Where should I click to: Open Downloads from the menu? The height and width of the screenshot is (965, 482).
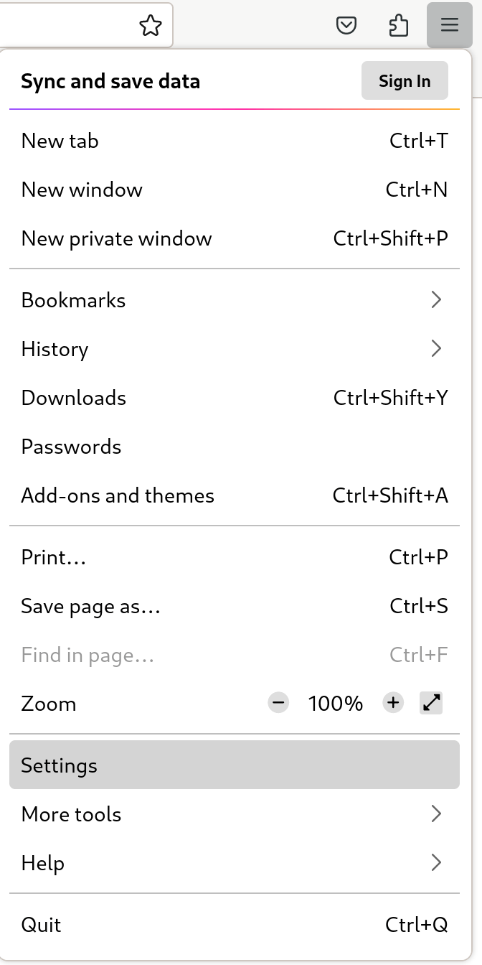click(x=73, y=398)
